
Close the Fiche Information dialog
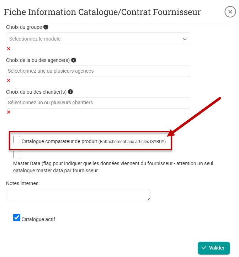click(230, 12)
